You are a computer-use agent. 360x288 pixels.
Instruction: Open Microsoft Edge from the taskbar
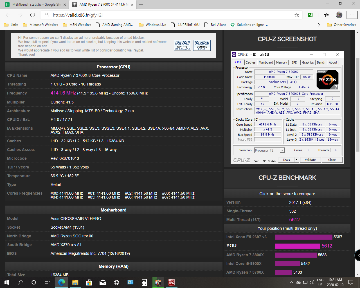pyautogui.click(x=61, y=282)
